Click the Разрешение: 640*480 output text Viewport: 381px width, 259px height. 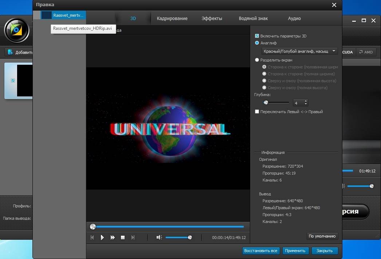(x=283, y=201)
